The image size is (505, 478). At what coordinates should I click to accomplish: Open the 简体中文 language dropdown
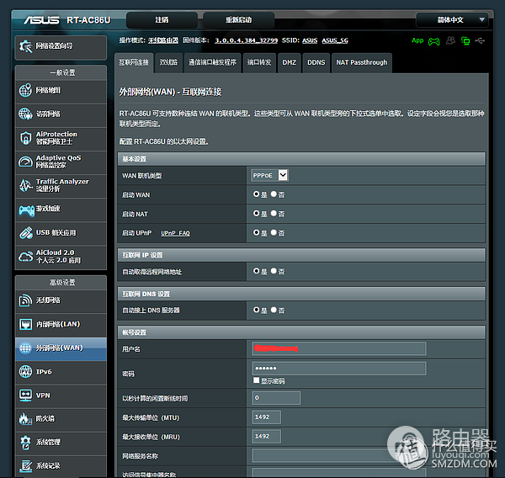click(x=452, y=19)
